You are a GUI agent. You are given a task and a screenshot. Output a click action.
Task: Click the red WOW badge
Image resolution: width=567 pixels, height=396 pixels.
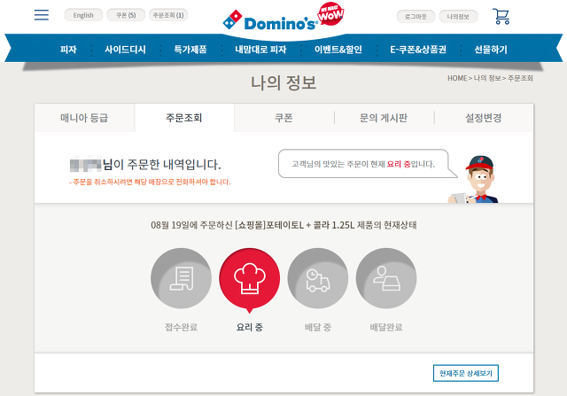pos(330,14)
